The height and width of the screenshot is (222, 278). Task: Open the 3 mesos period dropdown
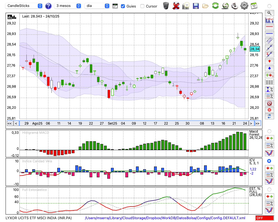point(68,6)
